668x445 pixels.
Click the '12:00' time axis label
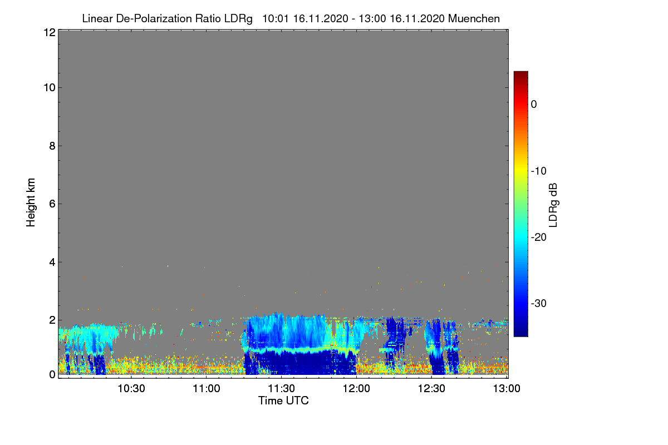click(x=356, y=388)
